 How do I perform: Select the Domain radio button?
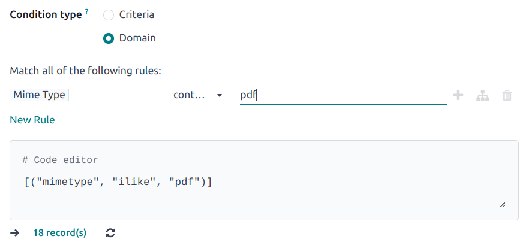tap(109, 38)
